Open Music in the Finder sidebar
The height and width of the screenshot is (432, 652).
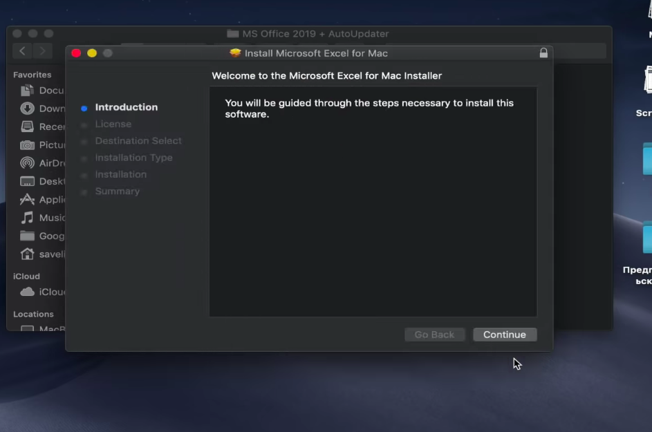pyautogui.click(x=42, y=218)
